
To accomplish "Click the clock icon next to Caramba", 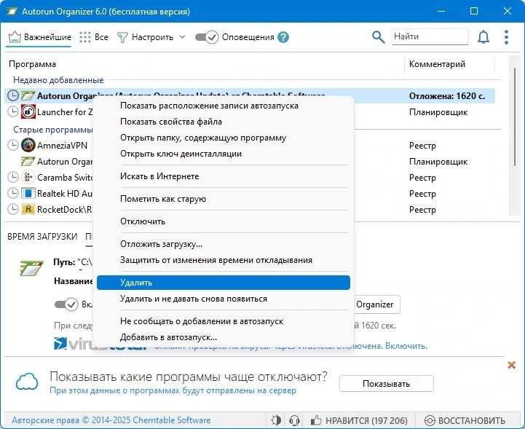I will pyautogui.click(x=12, y=177).
